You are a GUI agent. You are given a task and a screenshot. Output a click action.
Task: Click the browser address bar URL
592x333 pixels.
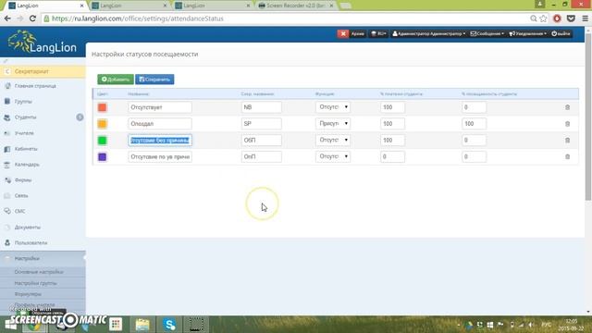(x=138, y=18)
